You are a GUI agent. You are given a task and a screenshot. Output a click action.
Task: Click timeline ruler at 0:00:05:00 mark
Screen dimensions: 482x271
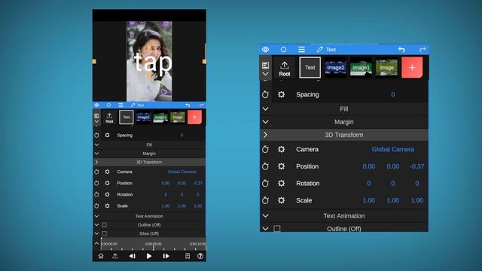coord(154,245)
